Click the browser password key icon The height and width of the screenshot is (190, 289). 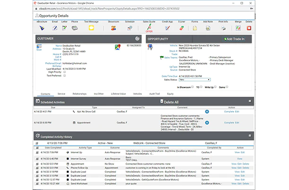click(252, 8)
